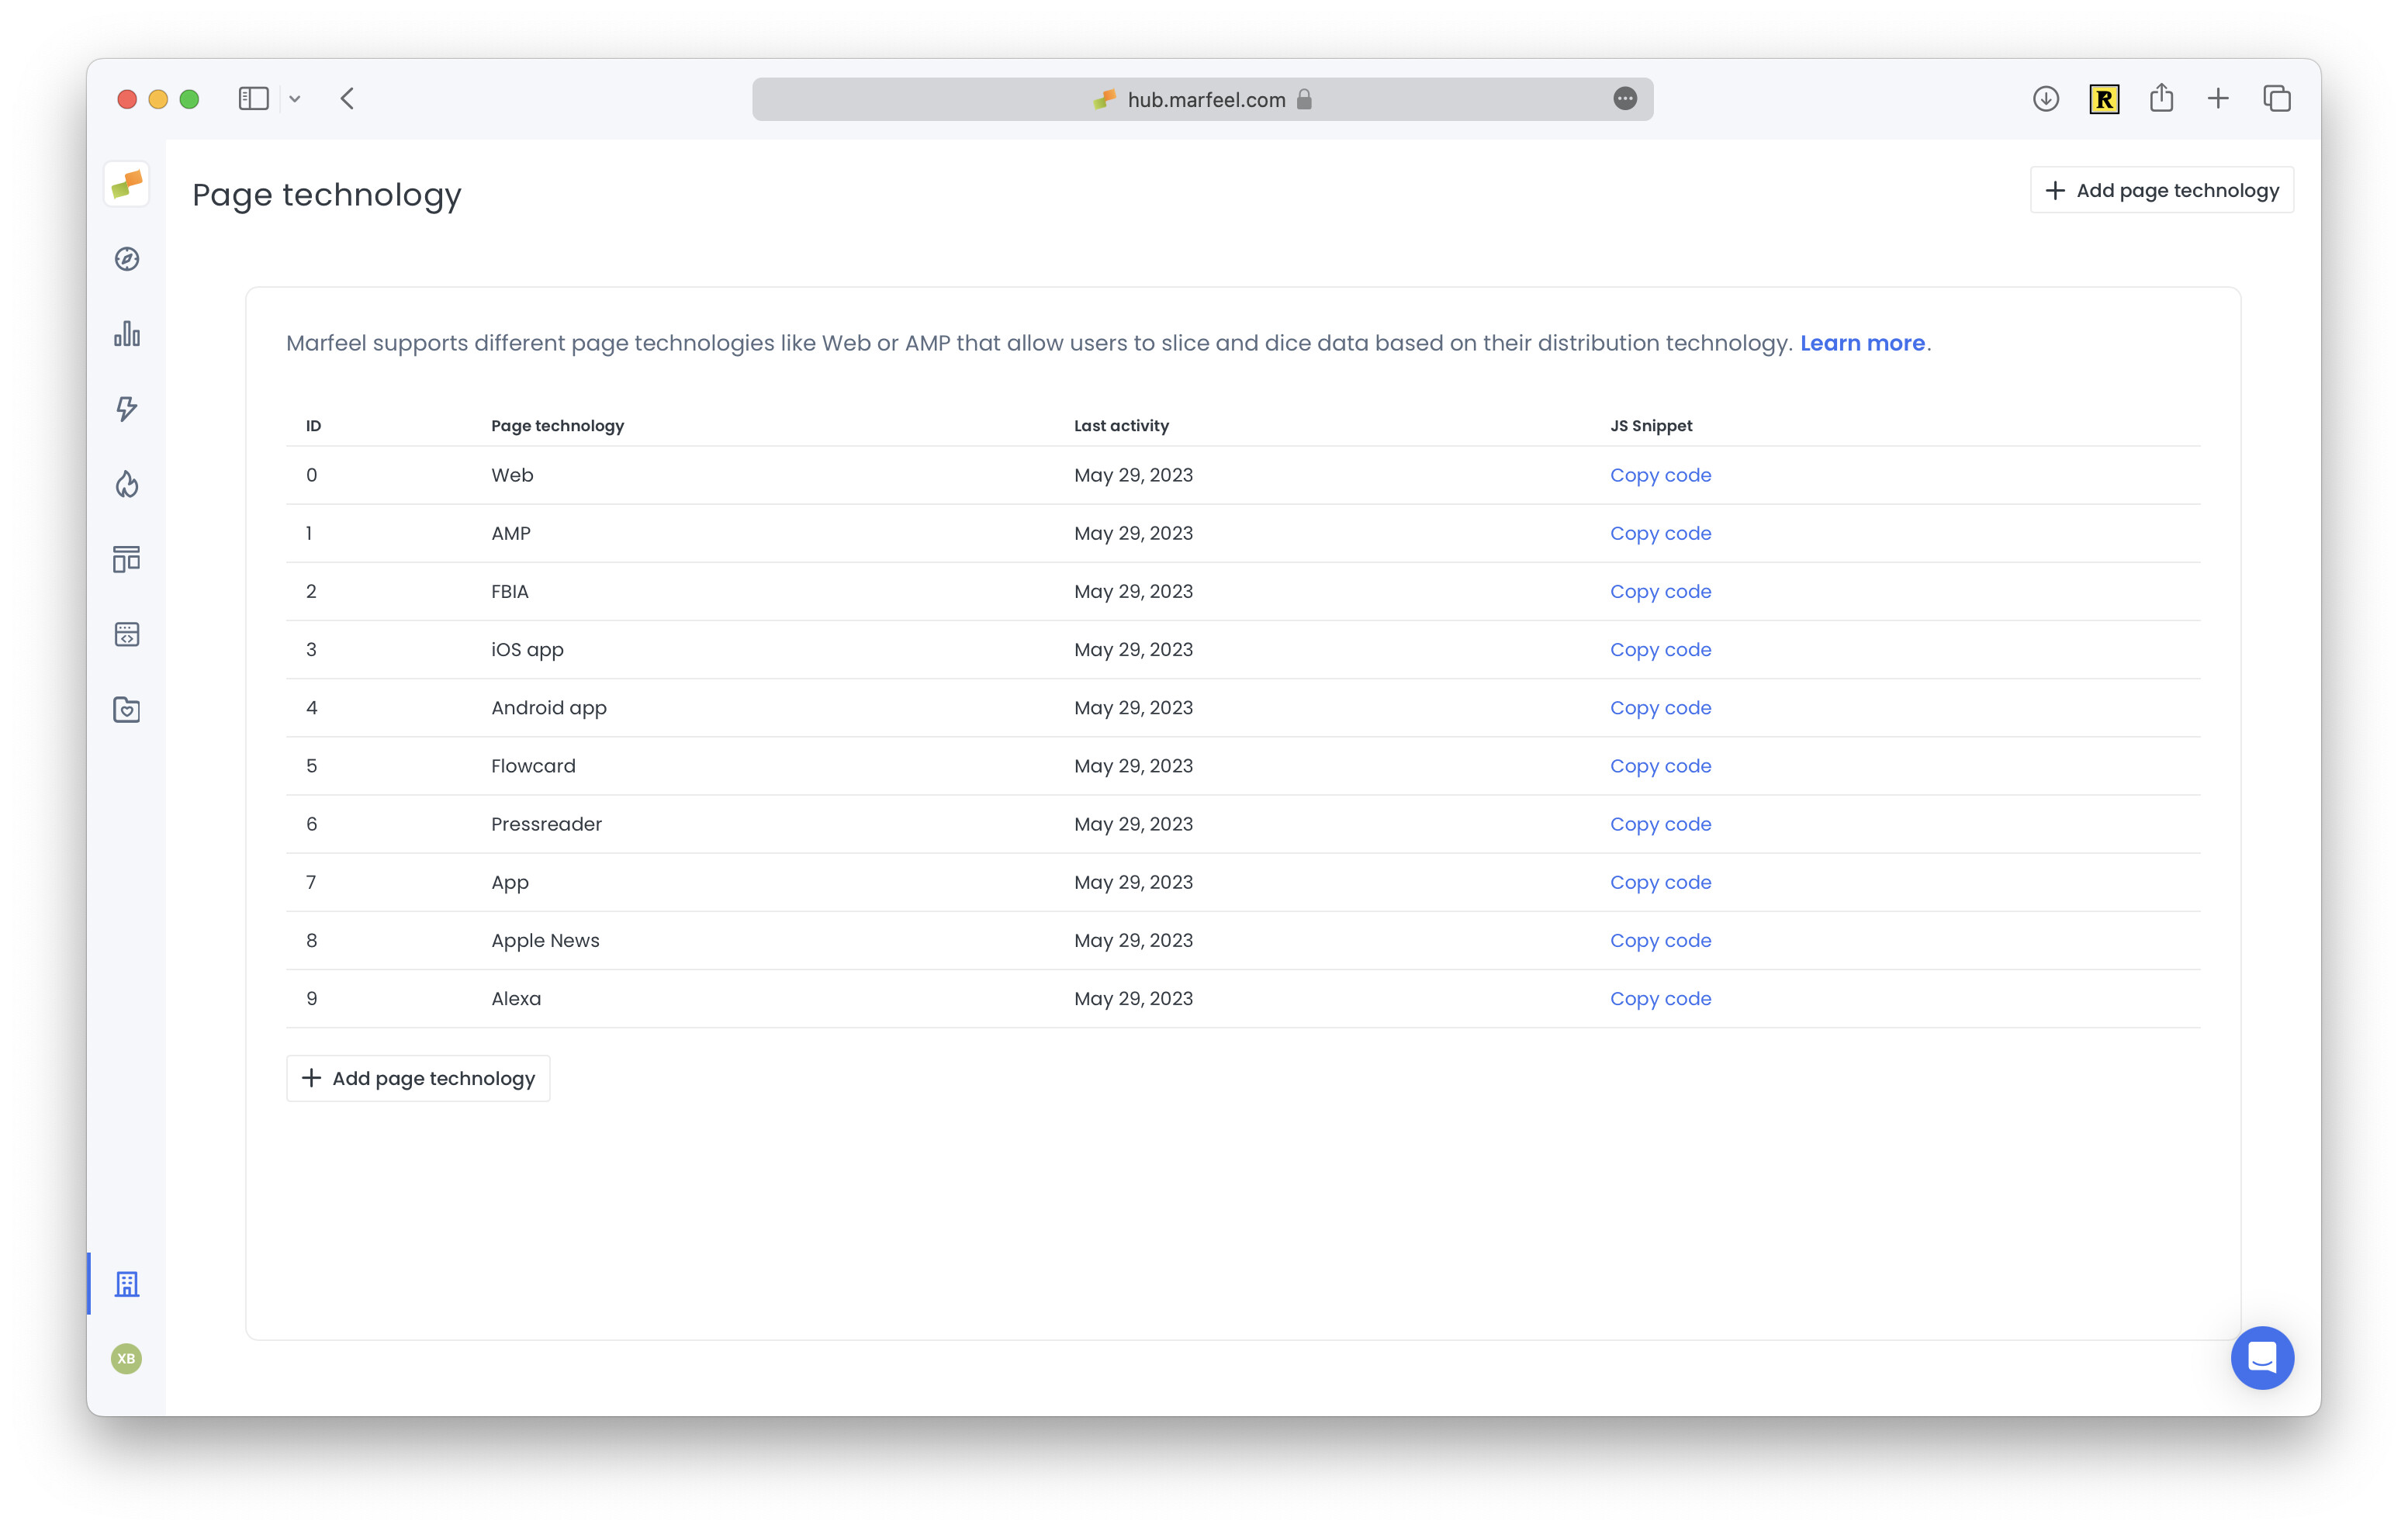Click the browser back navigation arrow
This screenshot has height=1531, width=2408.
pos(347,98)
